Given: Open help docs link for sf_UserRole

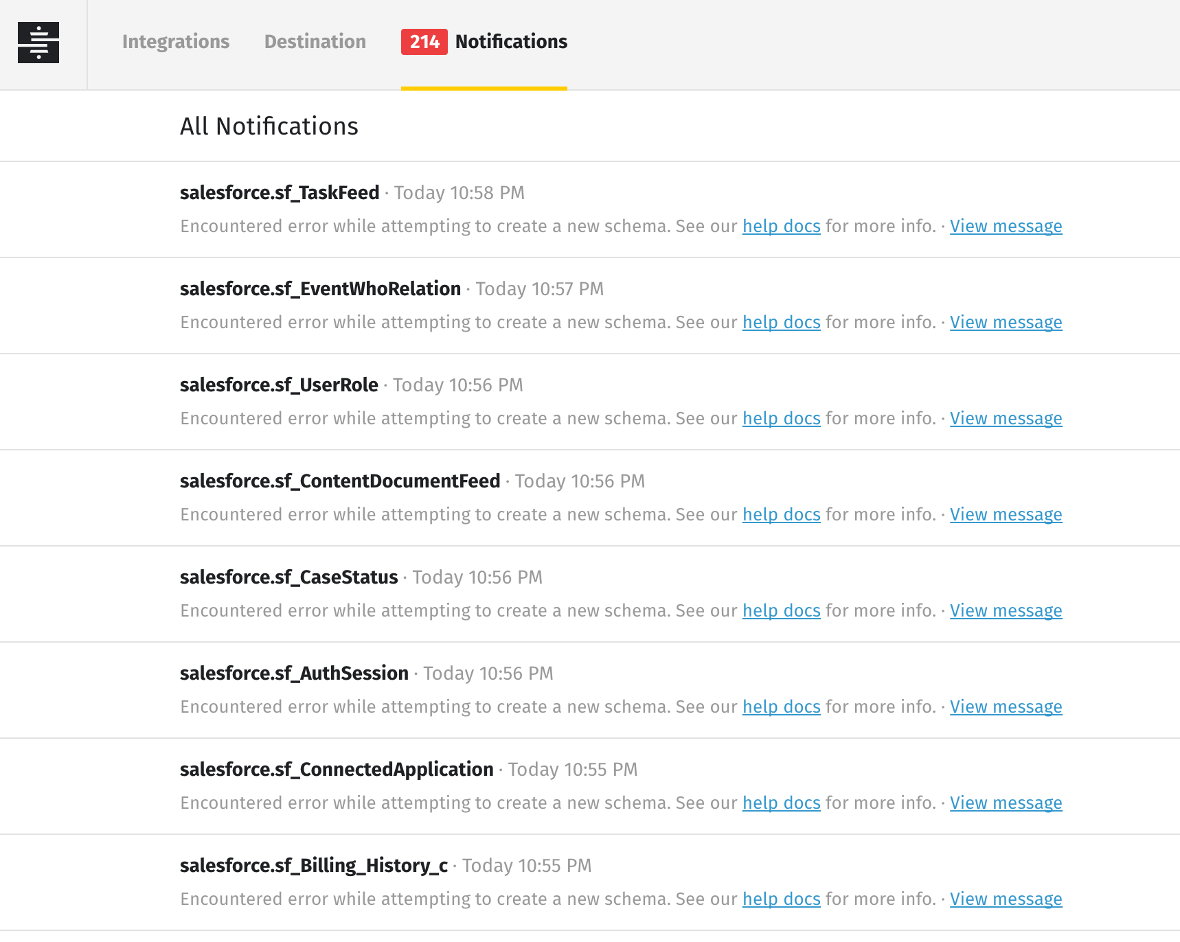Looking at the screenshot, I should tap(782, 419).
